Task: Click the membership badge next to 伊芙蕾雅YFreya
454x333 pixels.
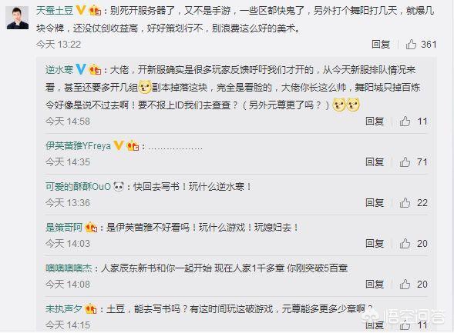Action: point(133,145)
